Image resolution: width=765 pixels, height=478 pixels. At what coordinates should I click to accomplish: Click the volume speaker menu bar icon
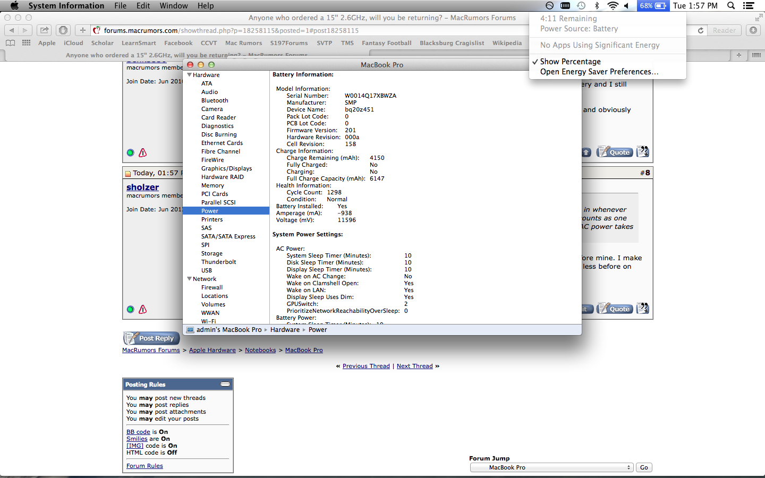(x=626, y=6)
